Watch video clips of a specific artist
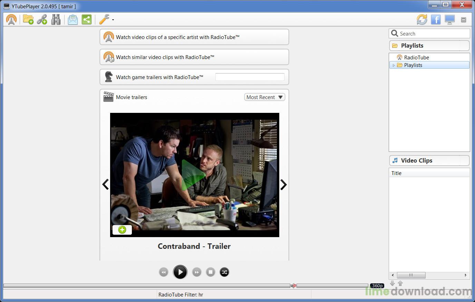This screenshot has width=475, height=302. pyautogui.click(x=194, y=37)
